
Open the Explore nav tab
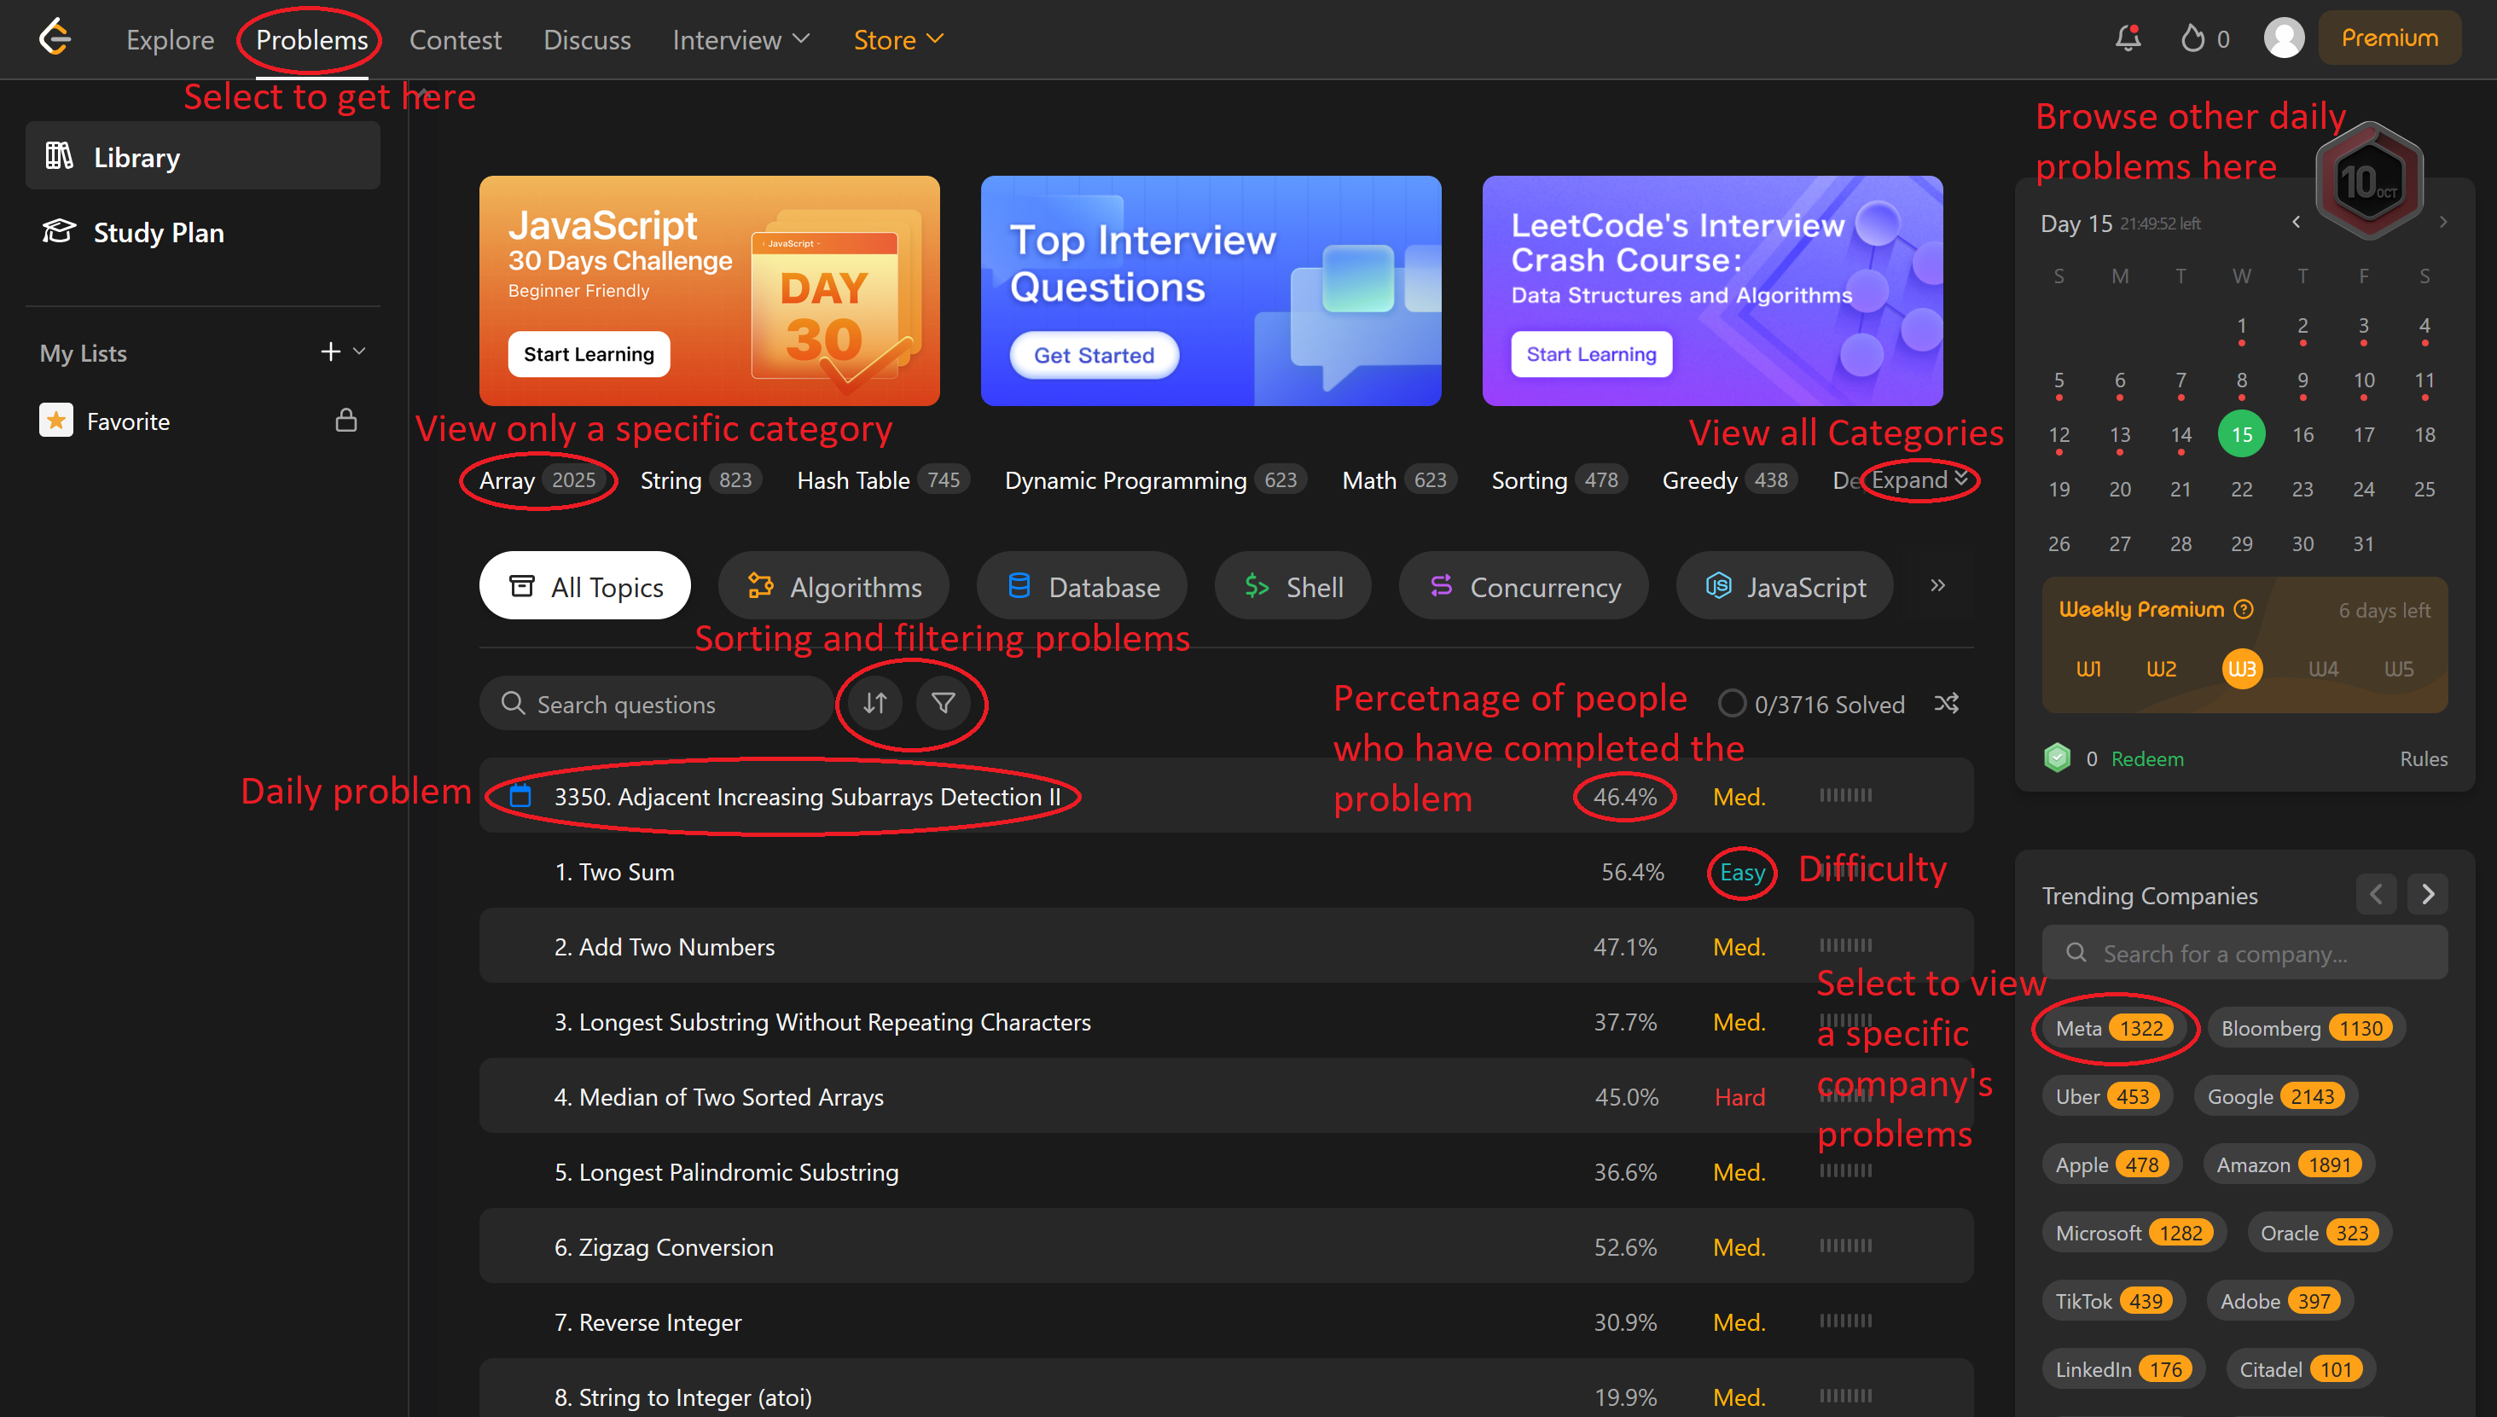tap(171, 39)
